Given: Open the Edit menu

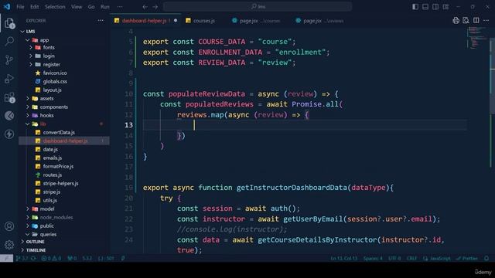Looking at the screenshot, I should pyautogui.click(x=34, y=7).
